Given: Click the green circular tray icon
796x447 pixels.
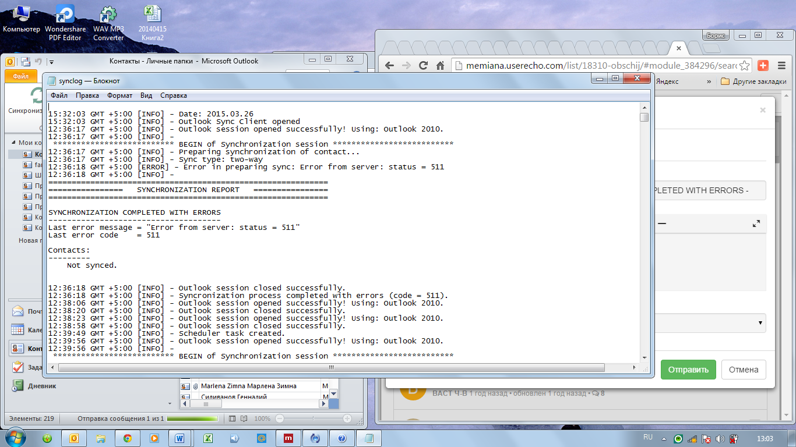Looking at the screenshot, I should click(678, 439).
